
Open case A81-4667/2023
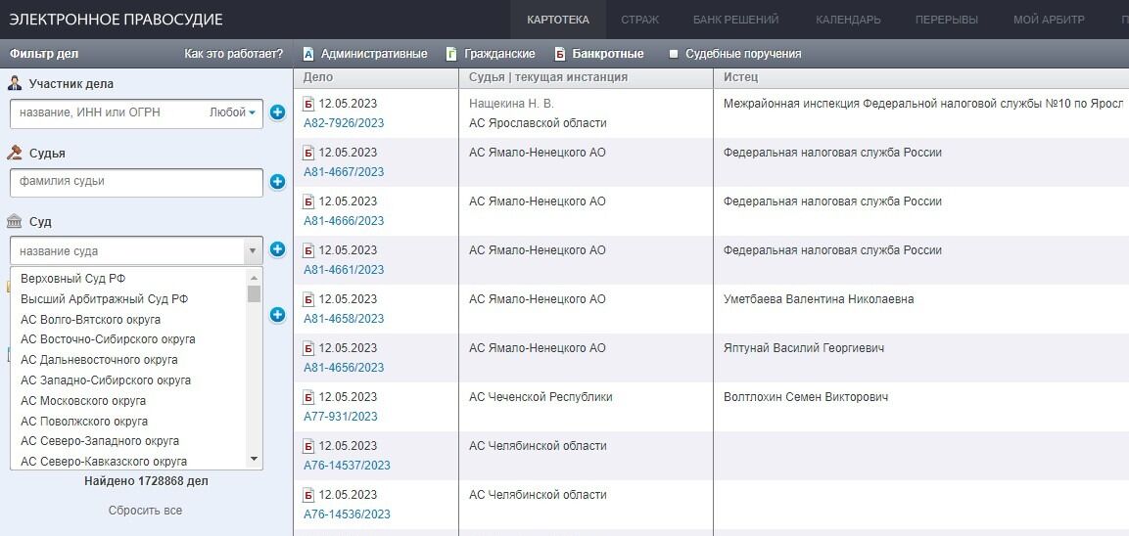(x=344, y=172)
